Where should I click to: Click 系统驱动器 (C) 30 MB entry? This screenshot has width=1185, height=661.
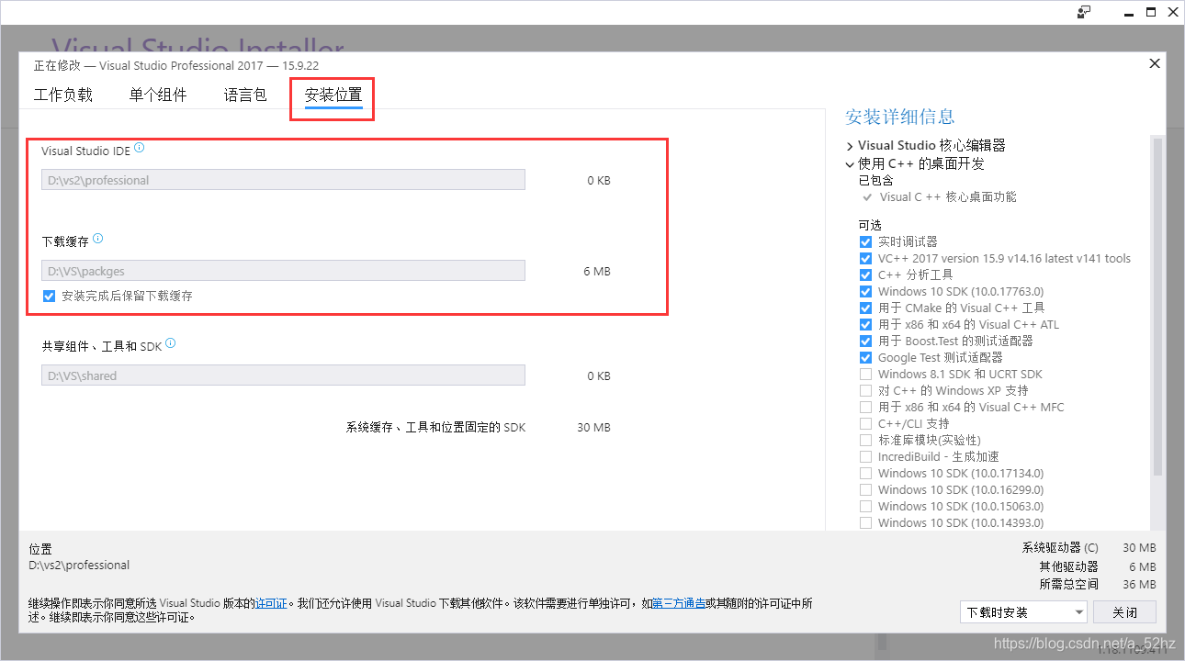pyautogui.click(x=1089, y=547)
